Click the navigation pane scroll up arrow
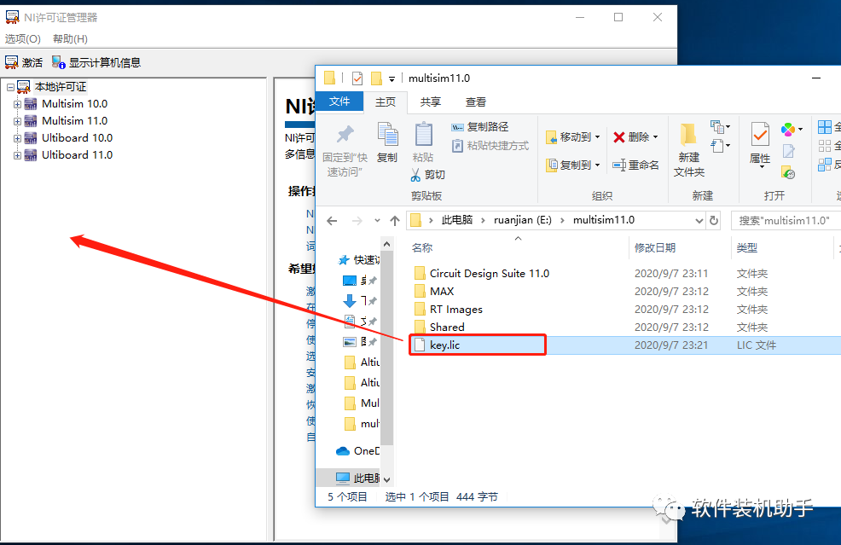 [x=386, y=244]
